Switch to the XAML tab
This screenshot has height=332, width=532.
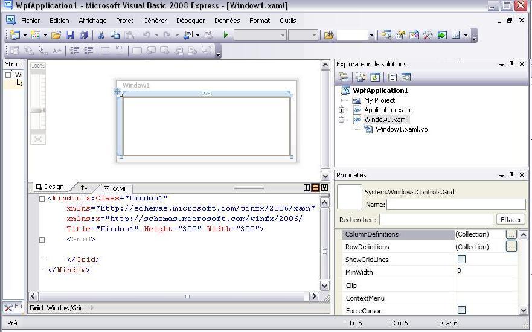(x=115, y=188)
